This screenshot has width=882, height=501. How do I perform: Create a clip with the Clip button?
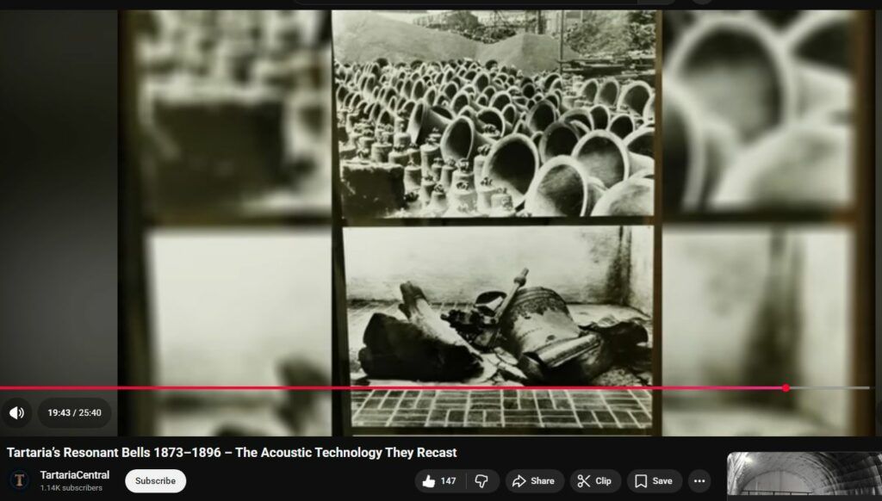[594, 481]
